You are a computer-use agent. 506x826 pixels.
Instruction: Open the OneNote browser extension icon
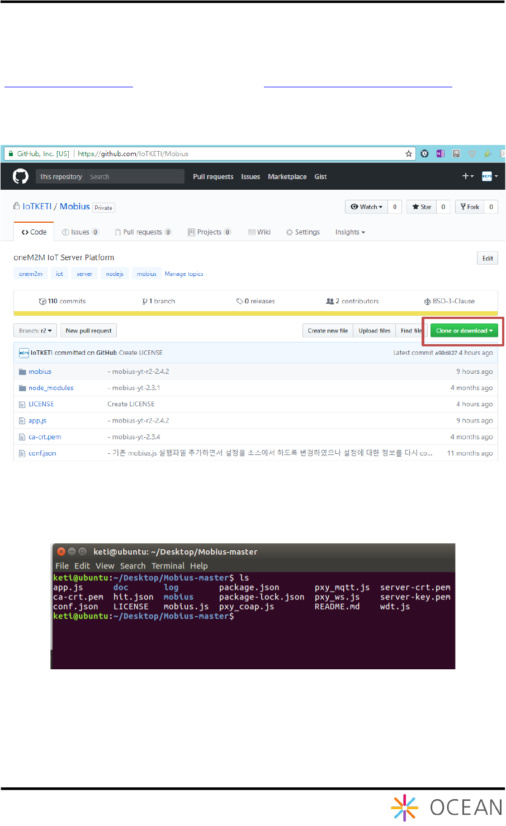[441, 154]
